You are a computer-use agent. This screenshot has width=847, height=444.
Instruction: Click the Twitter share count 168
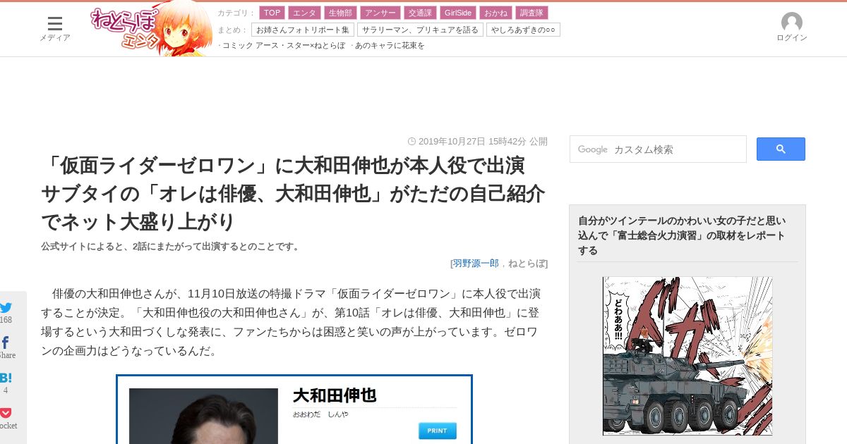coord(6,320)
